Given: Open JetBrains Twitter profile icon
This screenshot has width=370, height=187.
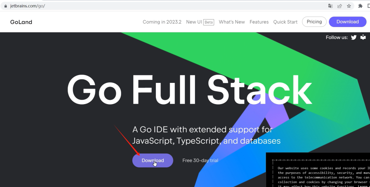Looking at the screenshot, I should point(354,37).
